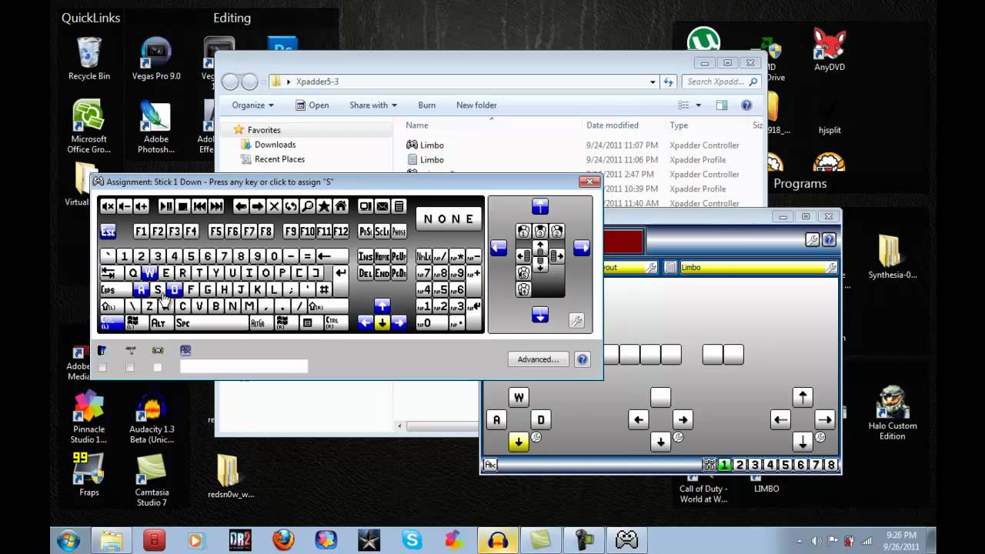Open mouse settings wrench in assignment window

point(576,321)
